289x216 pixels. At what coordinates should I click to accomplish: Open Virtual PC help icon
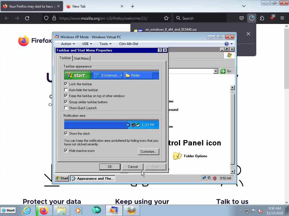click(227, 44)
